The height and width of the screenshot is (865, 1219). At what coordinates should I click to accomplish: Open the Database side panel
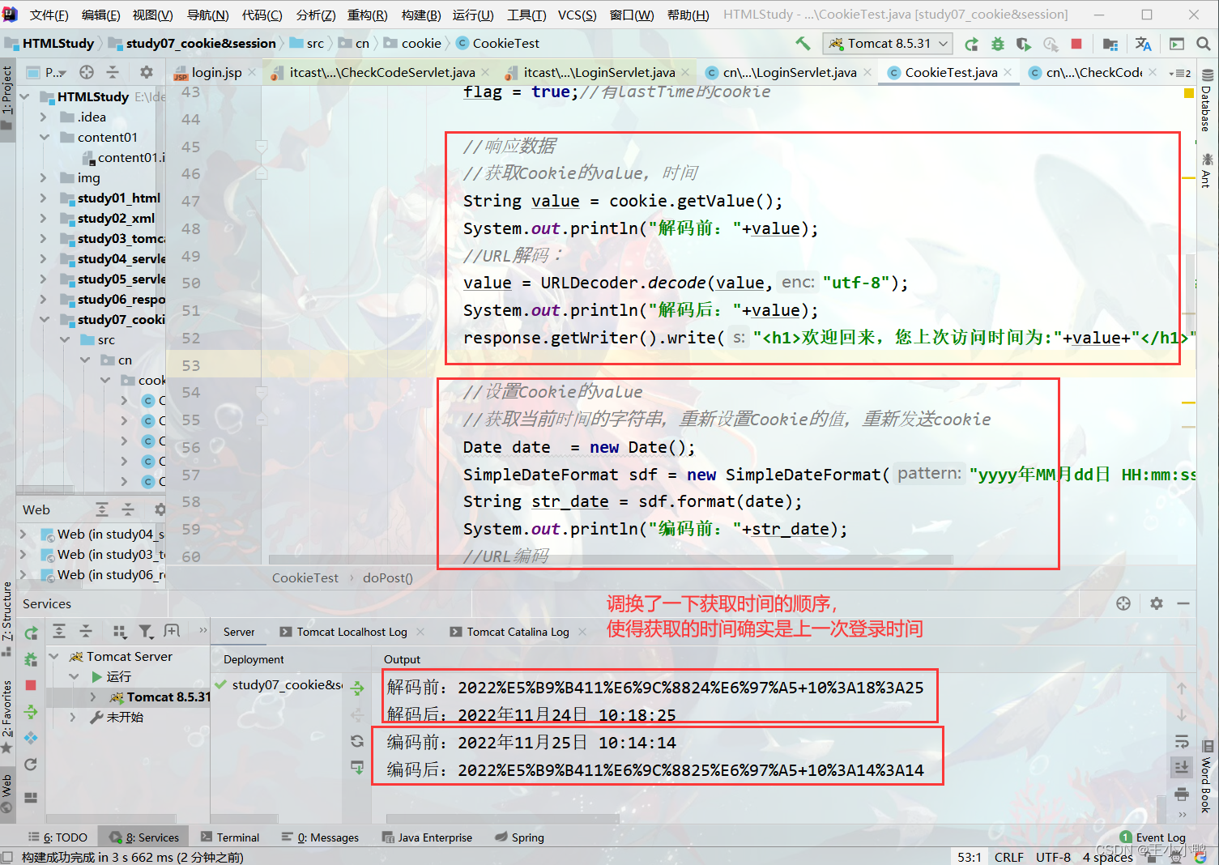[1206, 100]
